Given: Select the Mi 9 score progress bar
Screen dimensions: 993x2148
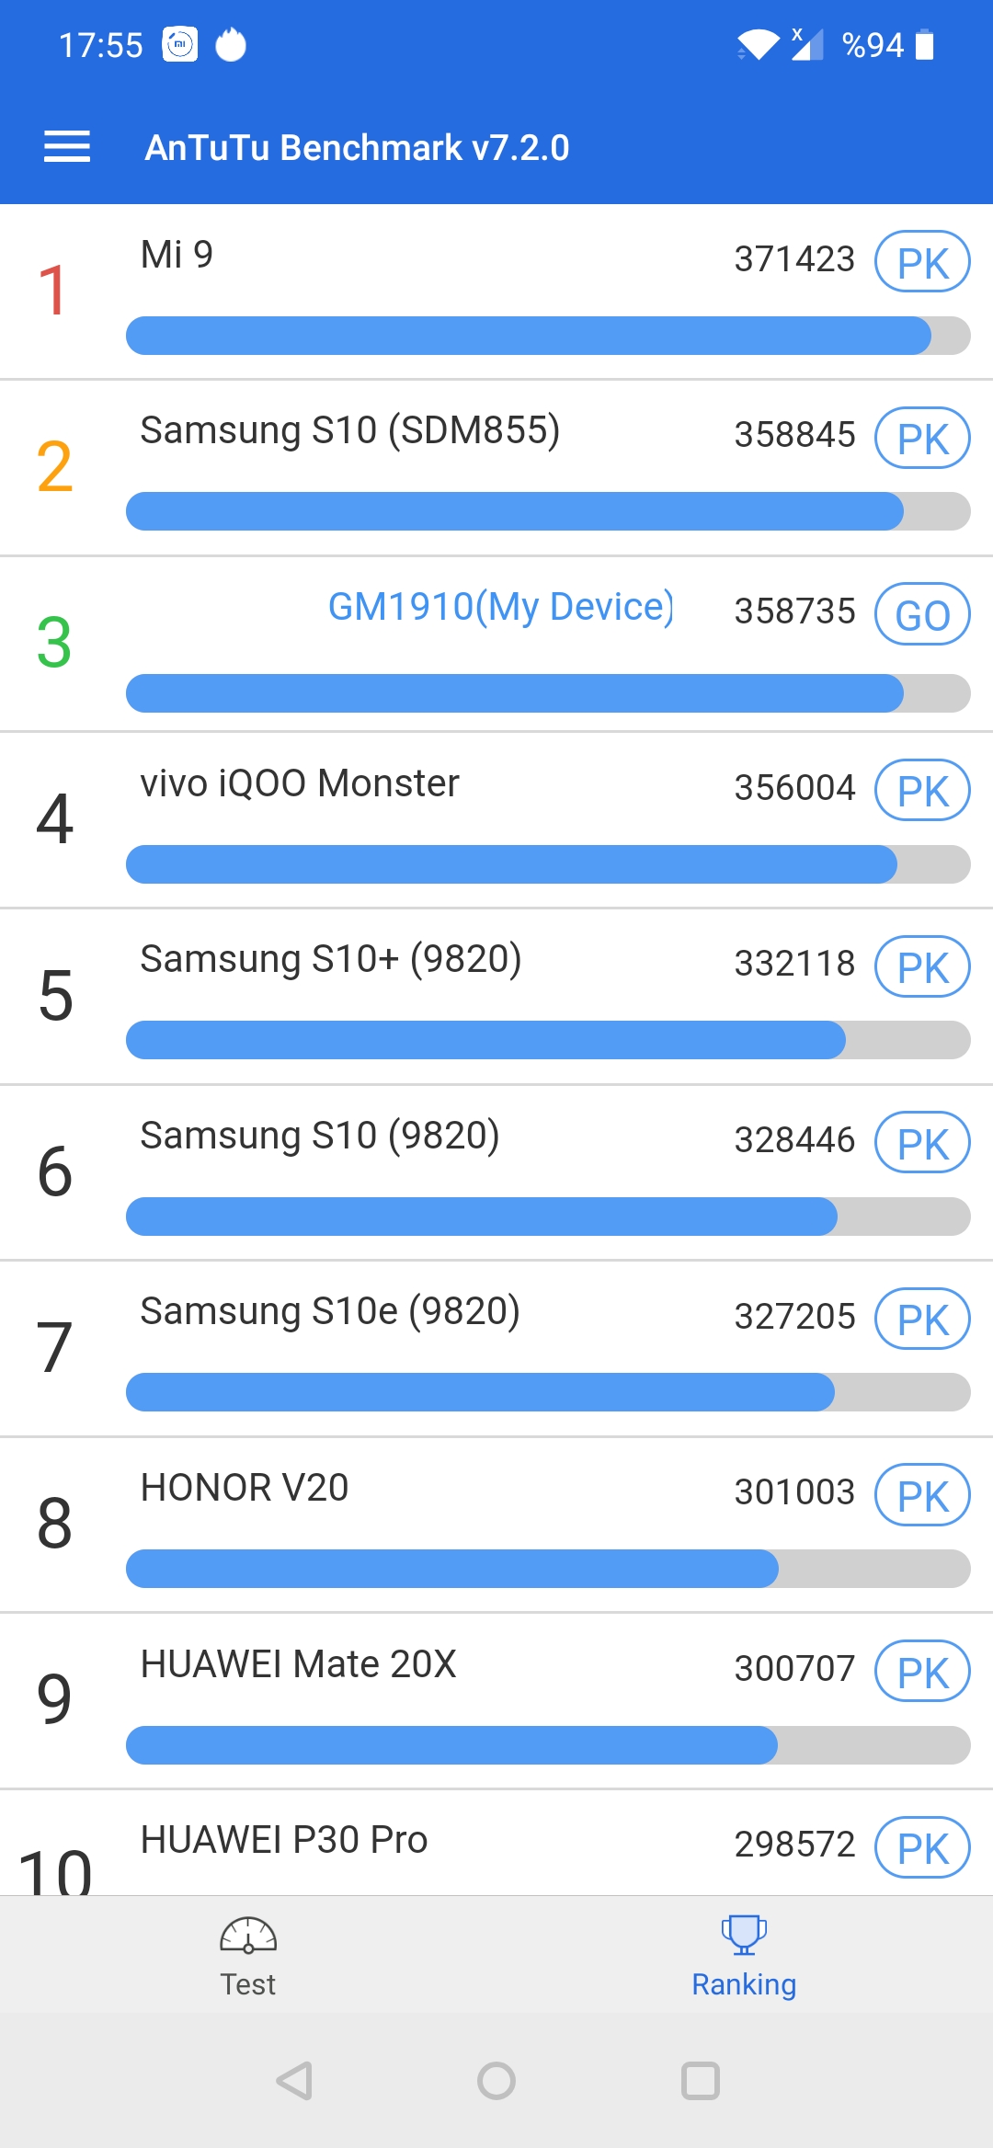Looking at the screenshot, I should coord(548,336).
